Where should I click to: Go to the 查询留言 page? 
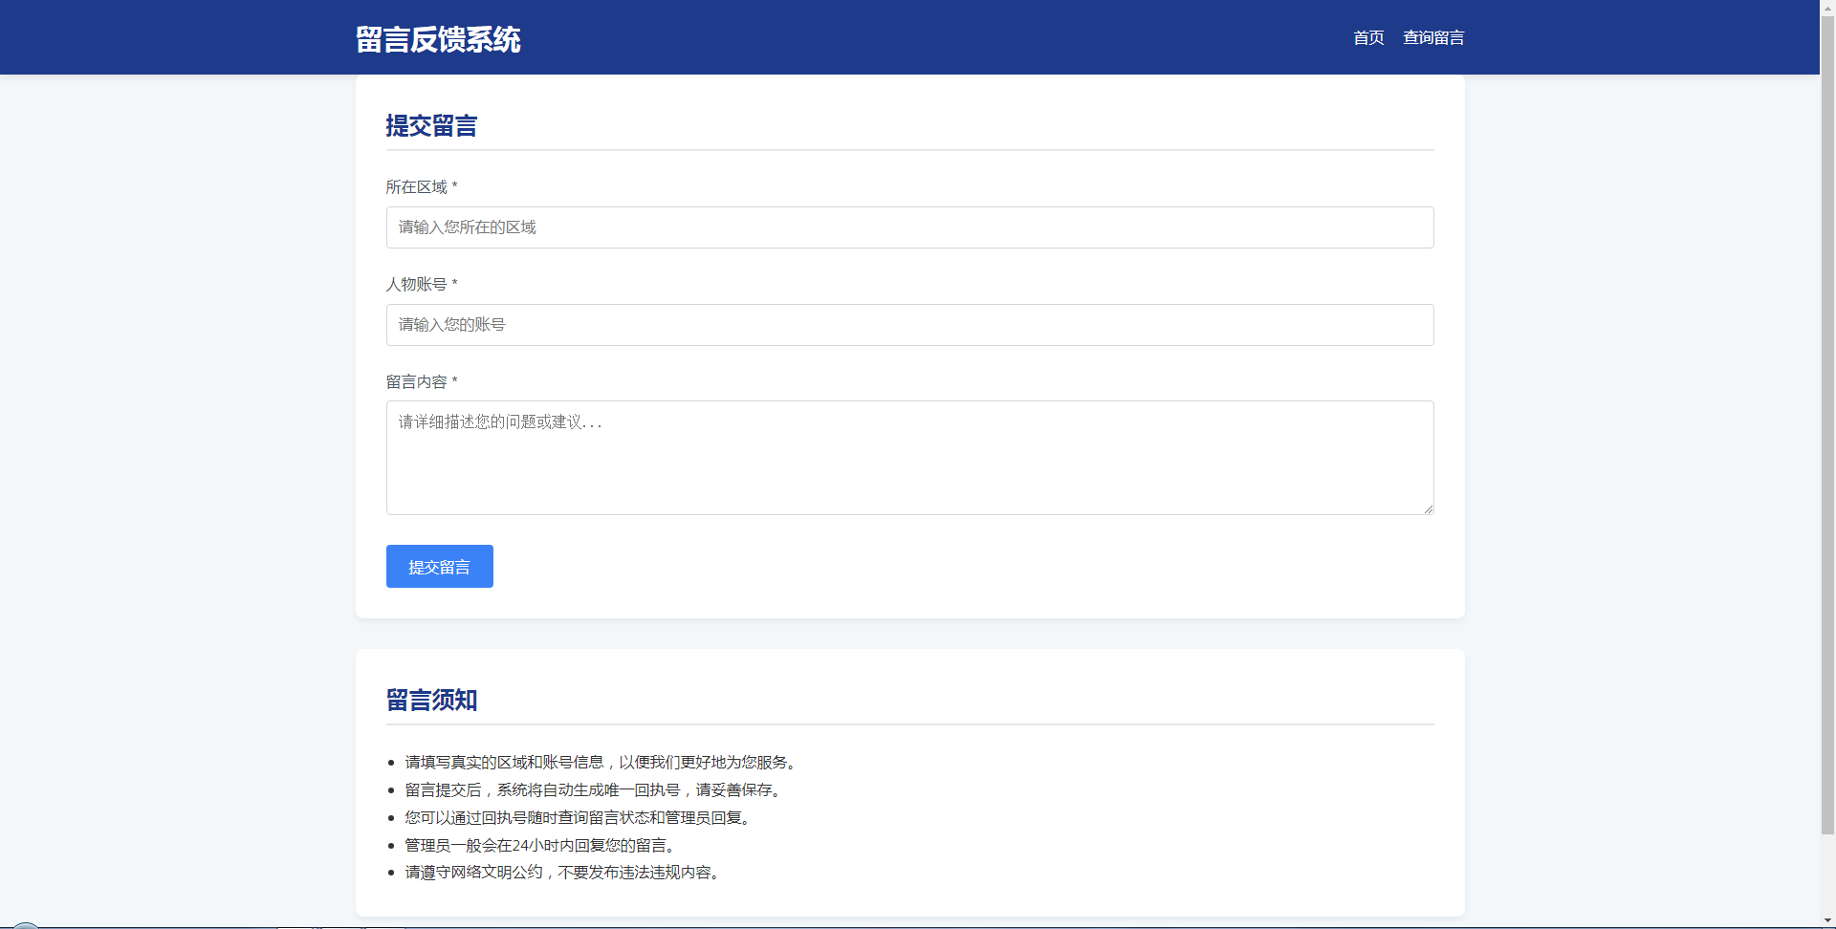1432,38
